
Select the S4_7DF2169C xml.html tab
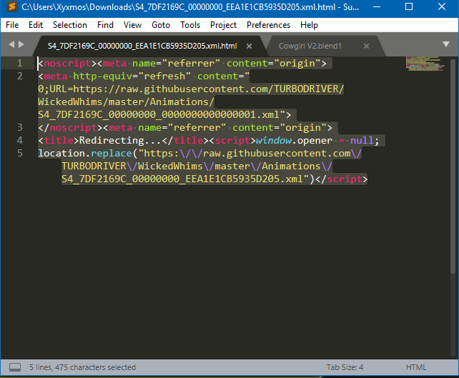[142, 46]
